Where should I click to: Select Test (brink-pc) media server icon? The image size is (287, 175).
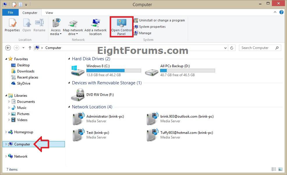coord(79,135)
